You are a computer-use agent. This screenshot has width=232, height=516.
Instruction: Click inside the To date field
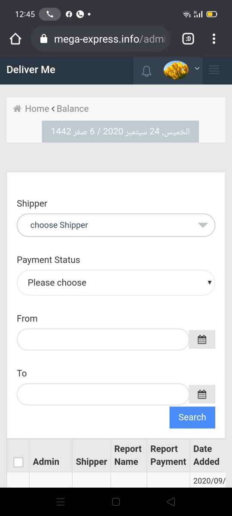point(103,394)
